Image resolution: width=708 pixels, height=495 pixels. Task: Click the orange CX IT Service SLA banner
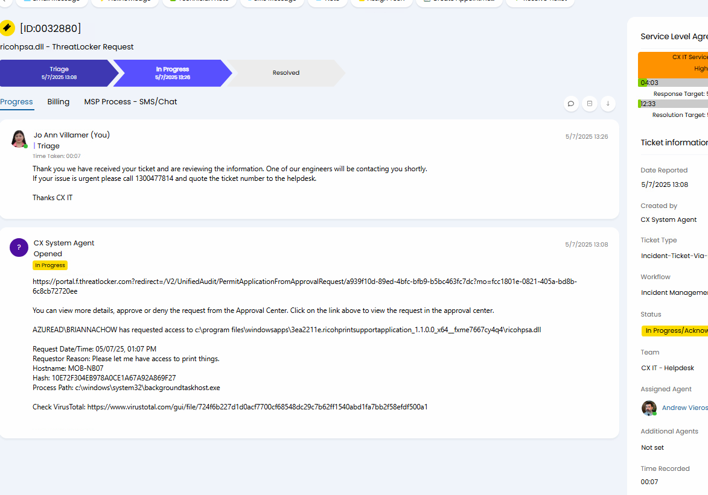(x=673, y=65)
